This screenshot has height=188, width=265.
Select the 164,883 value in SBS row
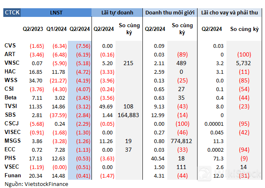[x=129, y=115]
